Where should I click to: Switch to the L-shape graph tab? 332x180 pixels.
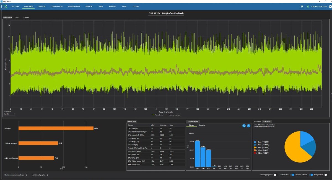[x=26, y=17]
